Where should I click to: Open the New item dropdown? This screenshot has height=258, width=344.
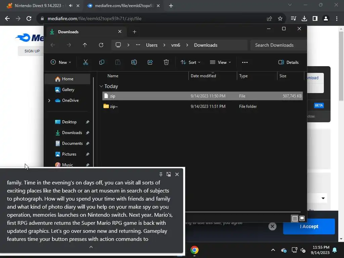click(61, 62)
